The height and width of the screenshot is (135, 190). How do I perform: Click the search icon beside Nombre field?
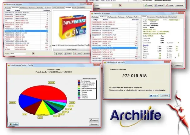coord(33,54)
